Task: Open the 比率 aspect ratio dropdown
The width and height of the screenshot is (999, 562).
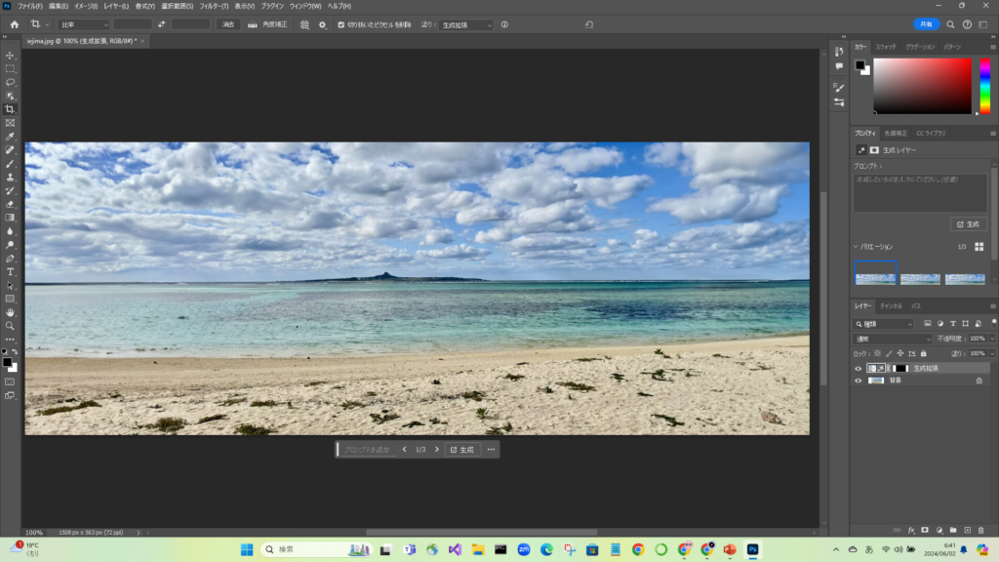Action: pos(83,24)
